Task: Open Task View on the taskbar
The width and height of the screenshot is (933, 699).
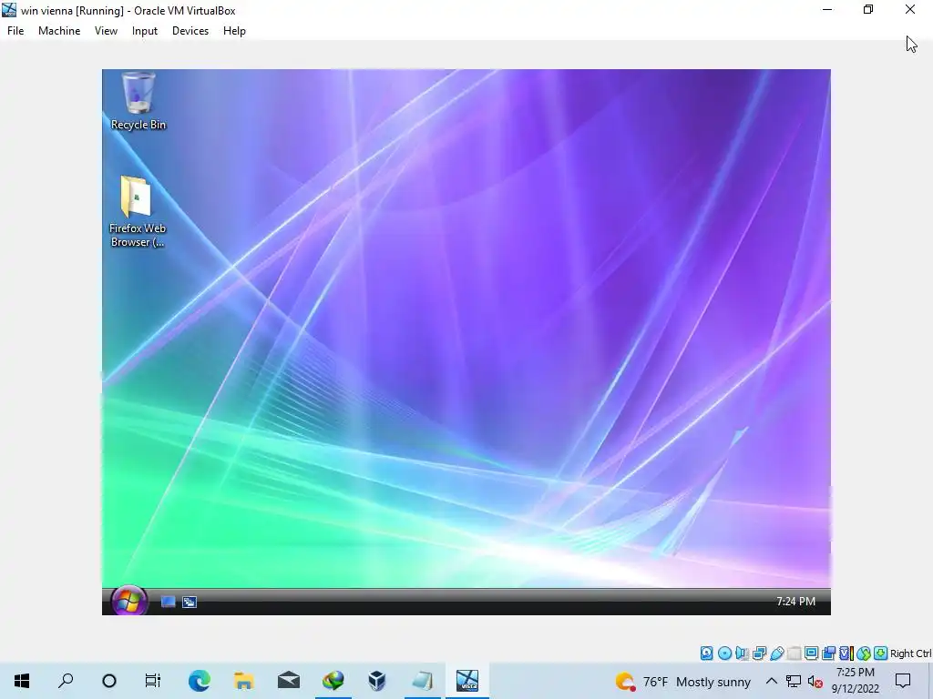Action: coord(153,681)
